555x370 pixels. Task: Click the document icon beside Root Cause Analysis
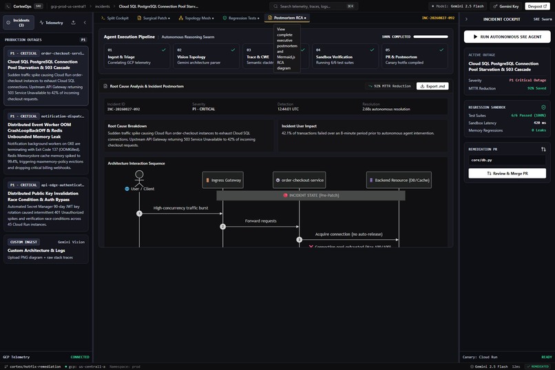[x=105, y=86]
